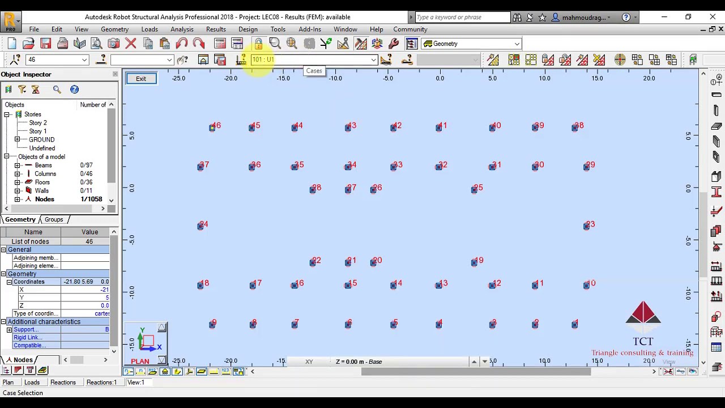Click the case selection icon

point(241,59)
